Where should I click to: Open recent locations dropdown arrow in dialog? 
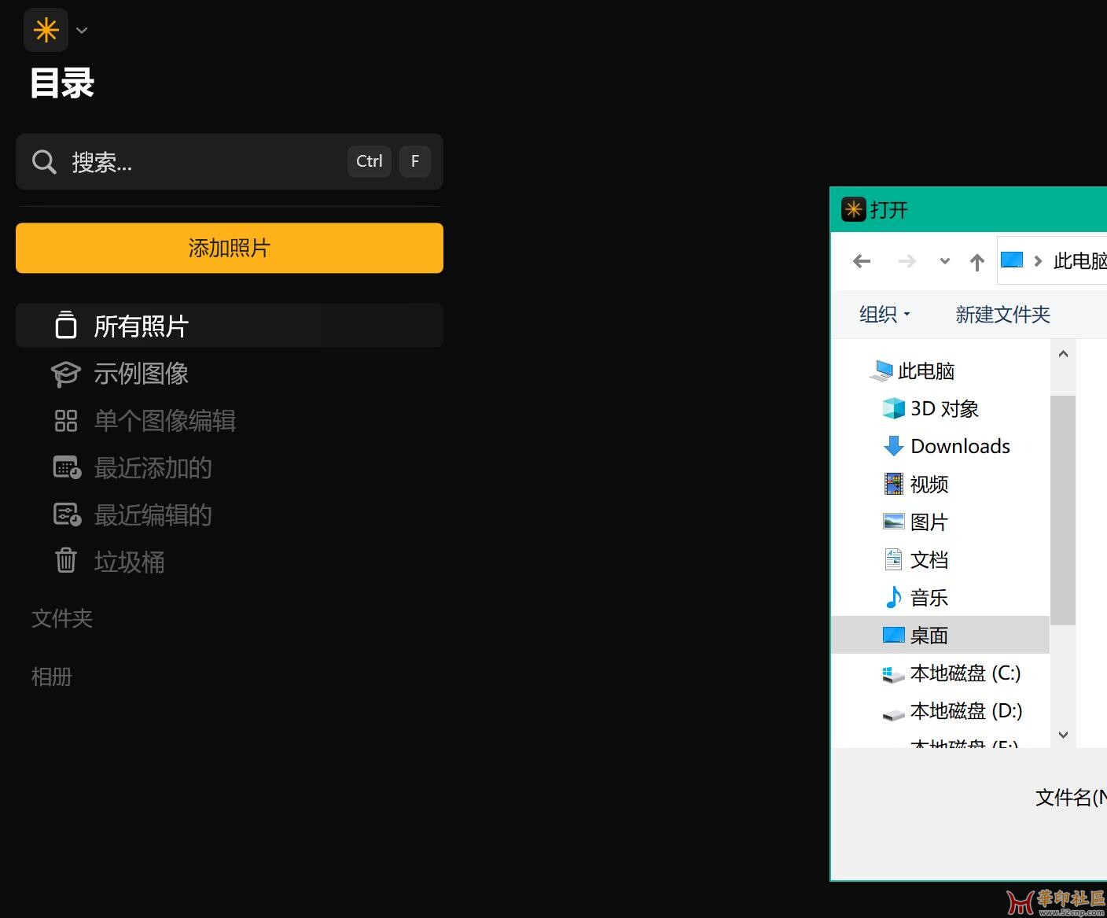coord(944,261)
